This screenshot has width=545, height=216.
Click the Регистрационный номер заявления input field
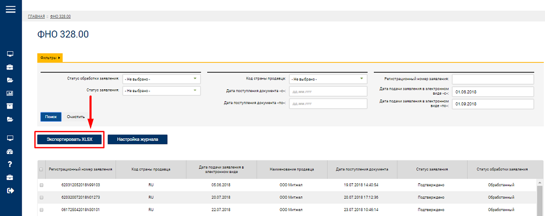click(493, 79)
